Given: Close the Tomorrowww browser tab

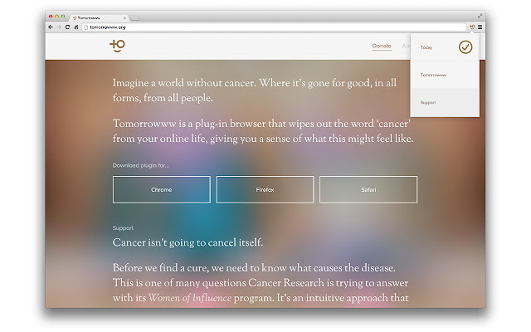Looking at the screenshot, I should [124, 18].
